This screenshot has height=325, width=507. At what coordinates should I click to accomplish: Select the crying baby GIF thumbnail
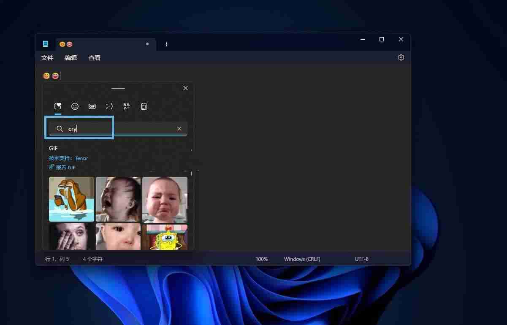coord(118,199)
